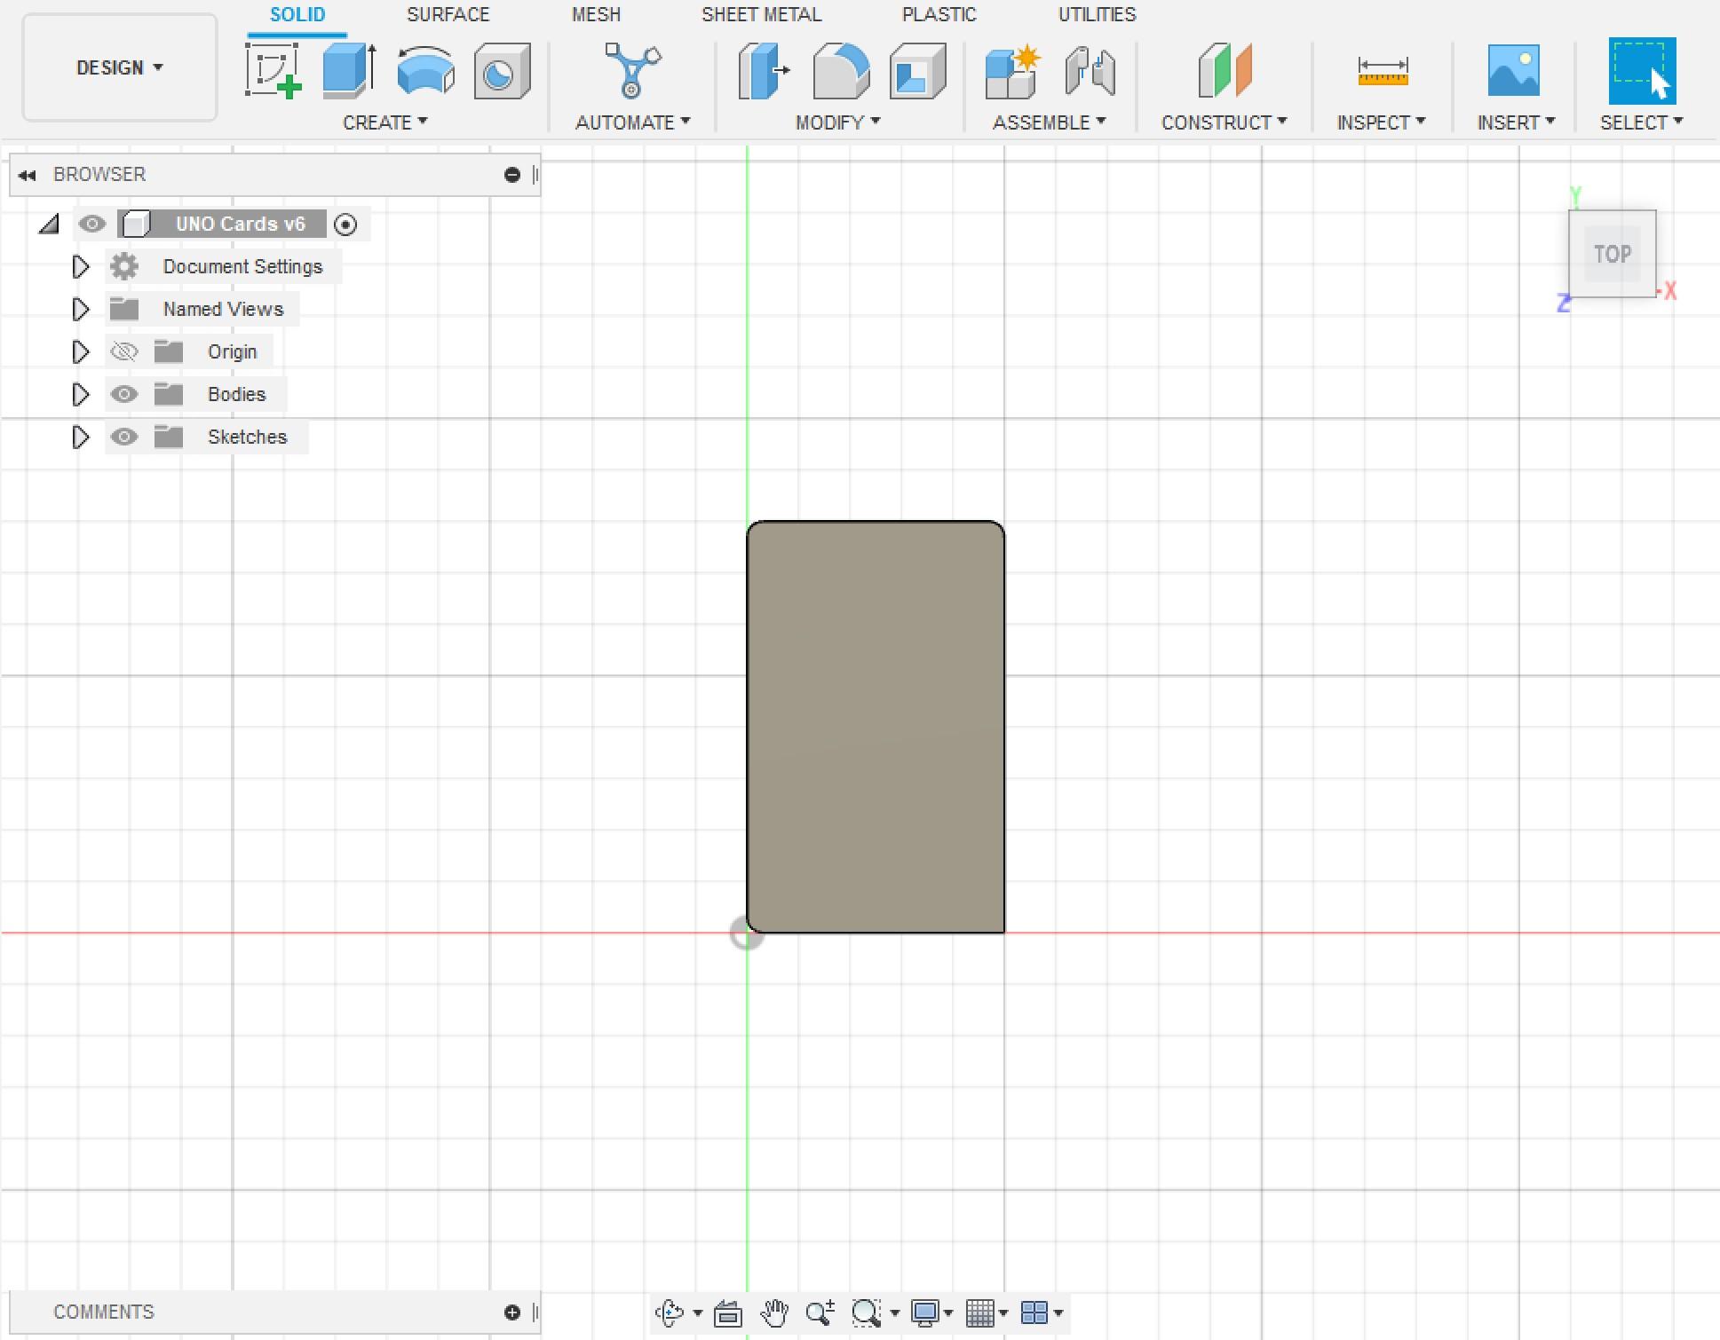Toggle visibility of Sketches folder
Screen dimensions: 1720x1340
(x=124, y=437)
